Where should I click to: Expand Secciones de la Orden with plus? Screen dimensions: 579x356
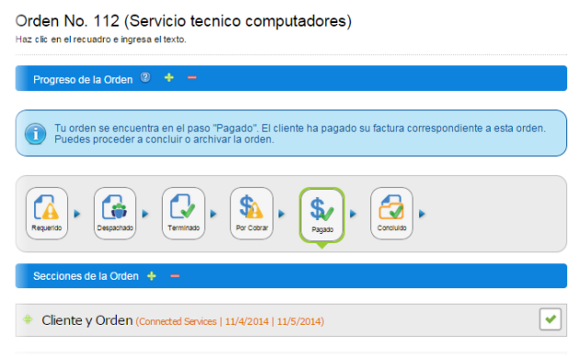coord(152,275)
